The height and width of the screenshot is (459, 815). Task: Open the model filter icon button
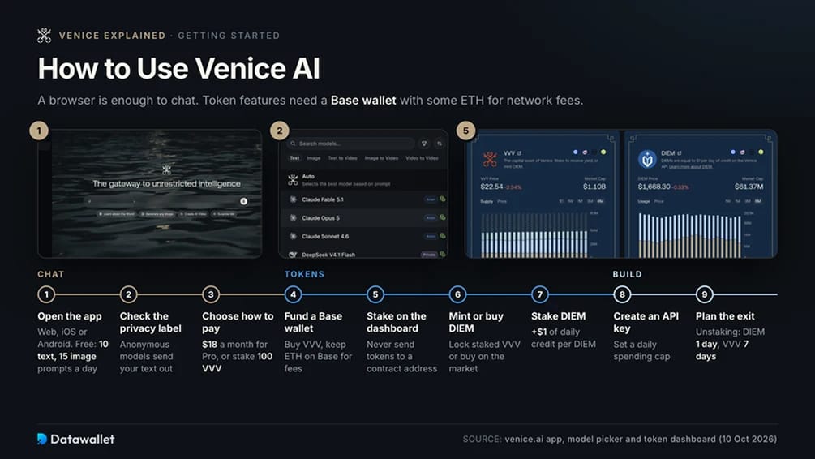coord(424,144)
